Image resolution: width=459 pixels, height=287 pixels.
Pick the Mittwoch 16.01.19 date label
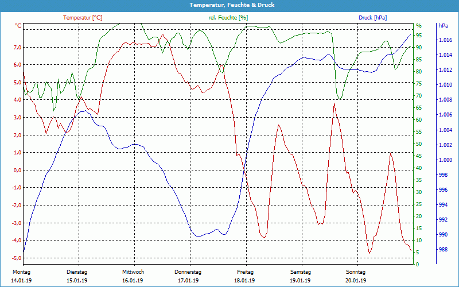point(133,276)
